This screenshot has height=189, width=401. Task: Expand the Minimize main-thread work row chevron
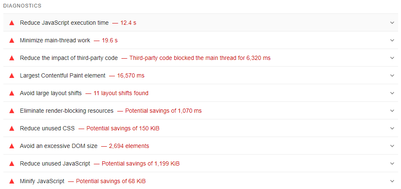392,40
